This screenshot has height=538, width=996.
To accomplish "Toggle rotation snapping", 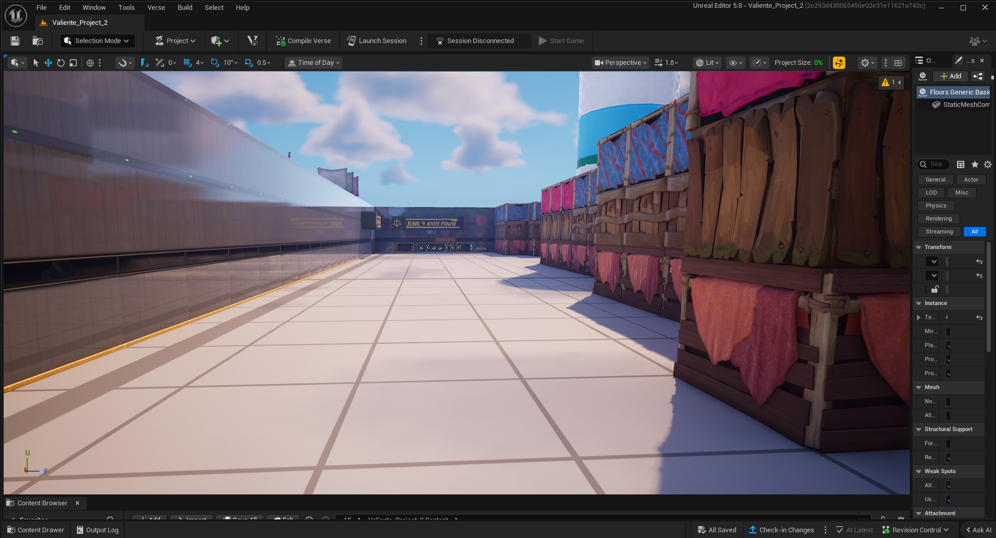I will tap(215, 63).
